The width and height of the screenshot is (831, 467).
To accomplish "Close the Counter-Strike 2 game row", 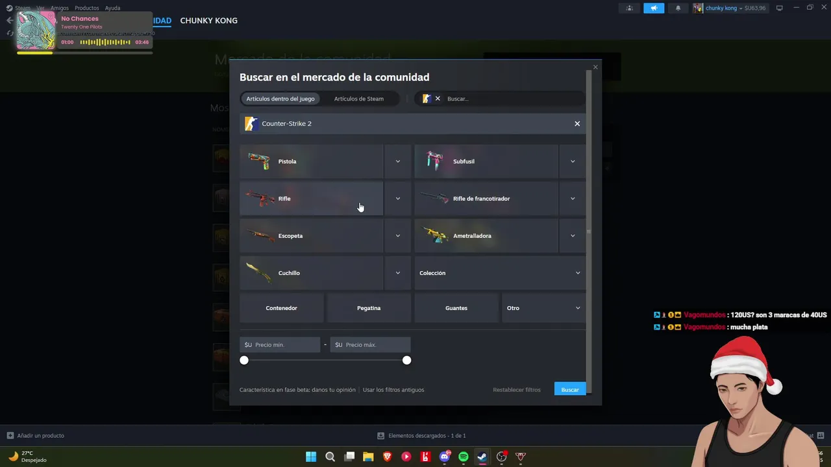I will click(x=577, y=124).
